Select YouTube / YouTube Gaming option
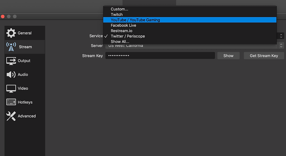This screenshot has height=156, width=286. [x=135, y=20]
